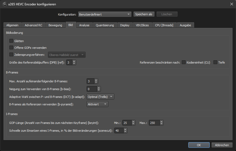Click the I-Frames section heading
Image resolution: width=236 pixels, height=151 pixels.
coord(12,114)
